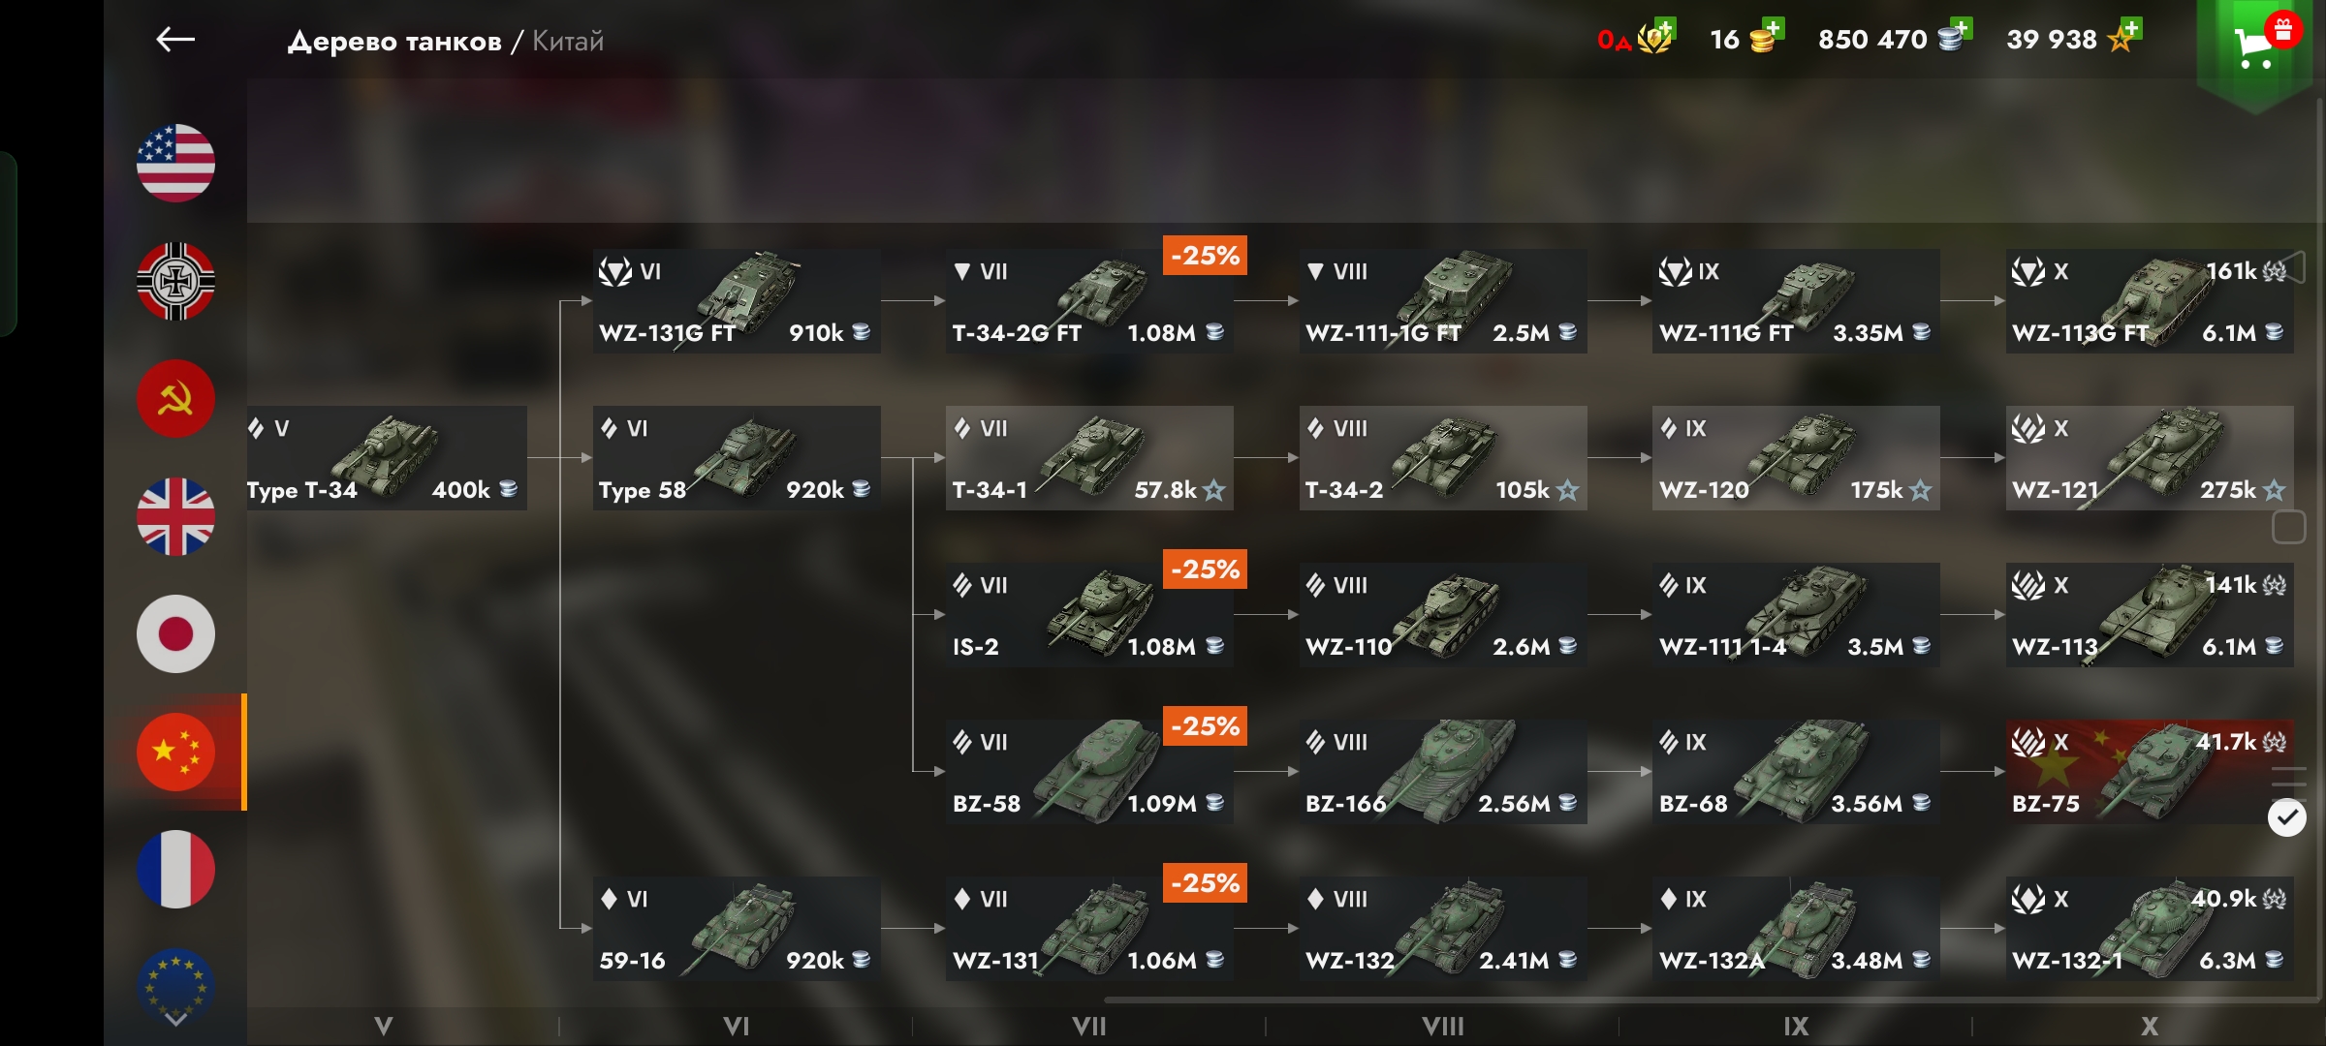
Task: Jump to tier VIII column label
Action: click(1442, 1026)
